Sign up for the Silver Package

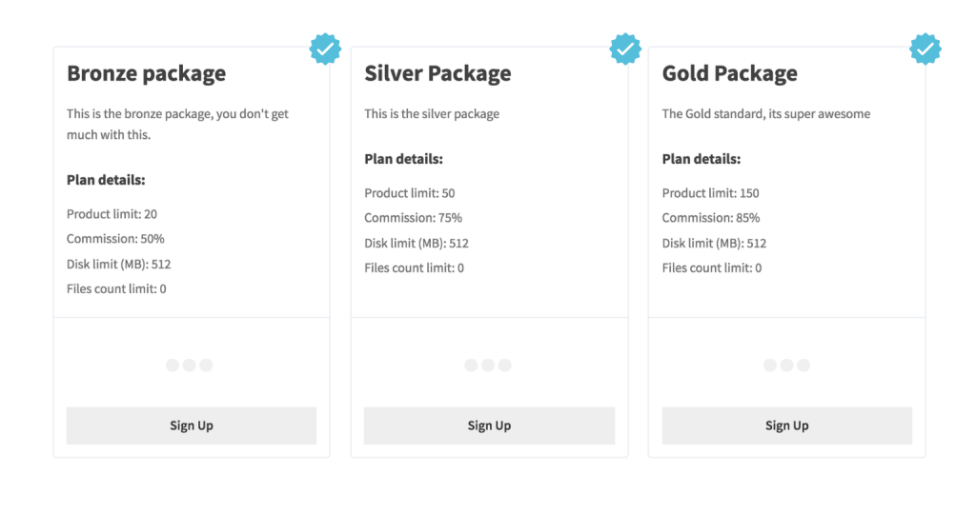click(489, 425)
